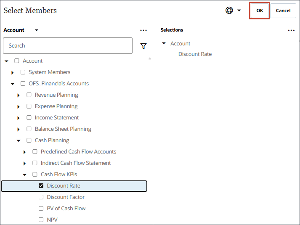Click the member Search field
The height and width of the screenshot is (225, 300).
point(68,46)
